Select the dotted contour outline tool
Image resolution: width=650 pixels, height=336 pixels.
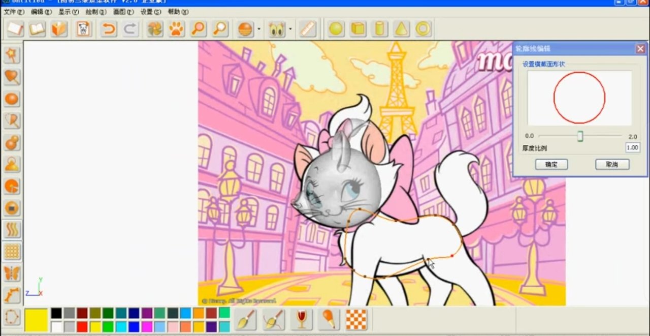point(12,318)
